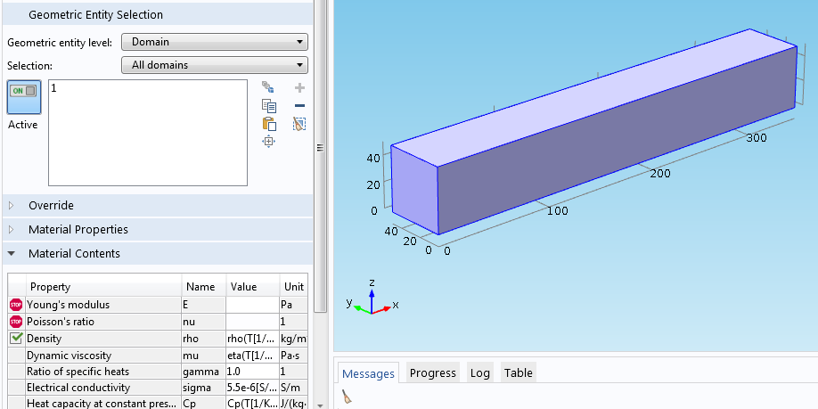Toggle the Active ON selection switch
Image resolution: width=818 pixels, height=409 pixels.
(23, 96)
